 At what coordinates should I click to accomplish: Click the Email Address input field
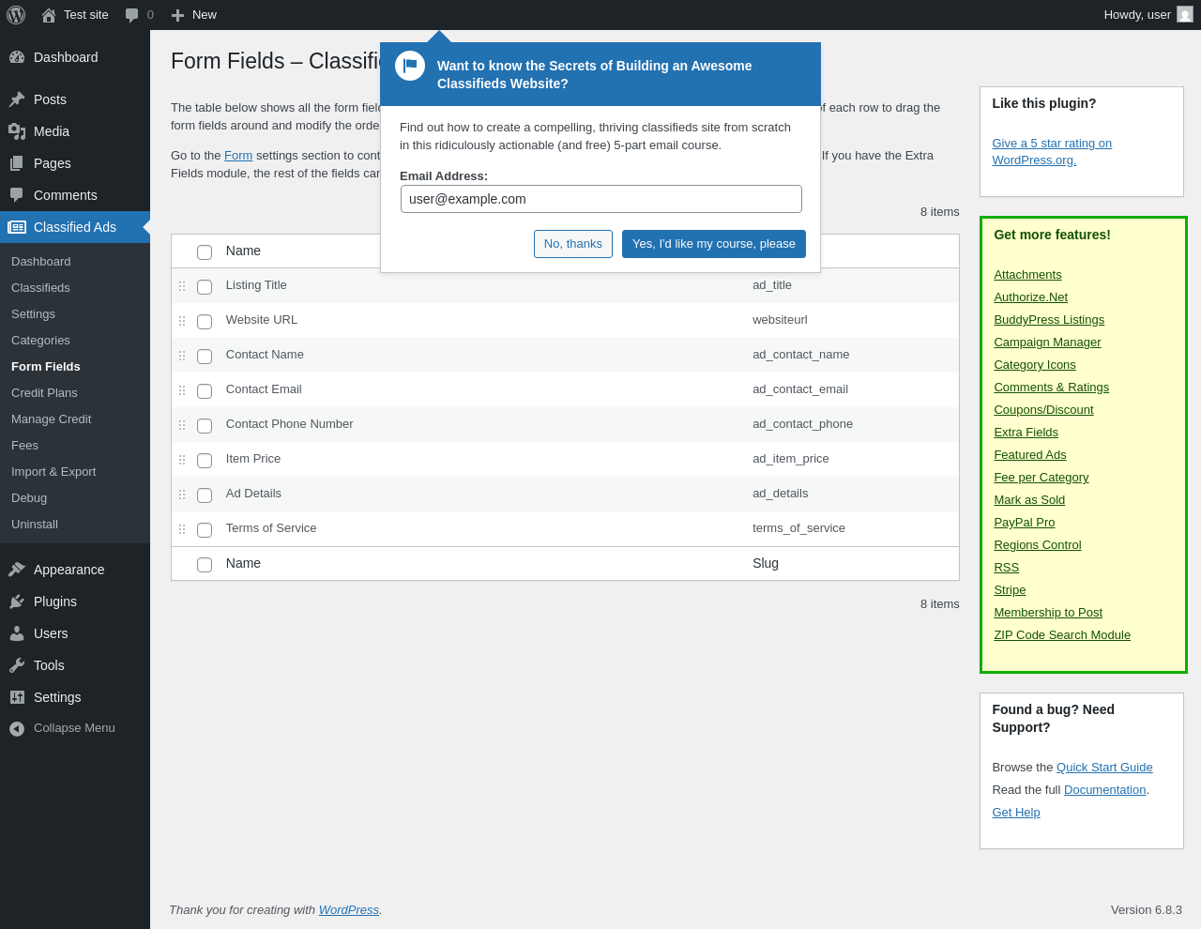(601, 199)
